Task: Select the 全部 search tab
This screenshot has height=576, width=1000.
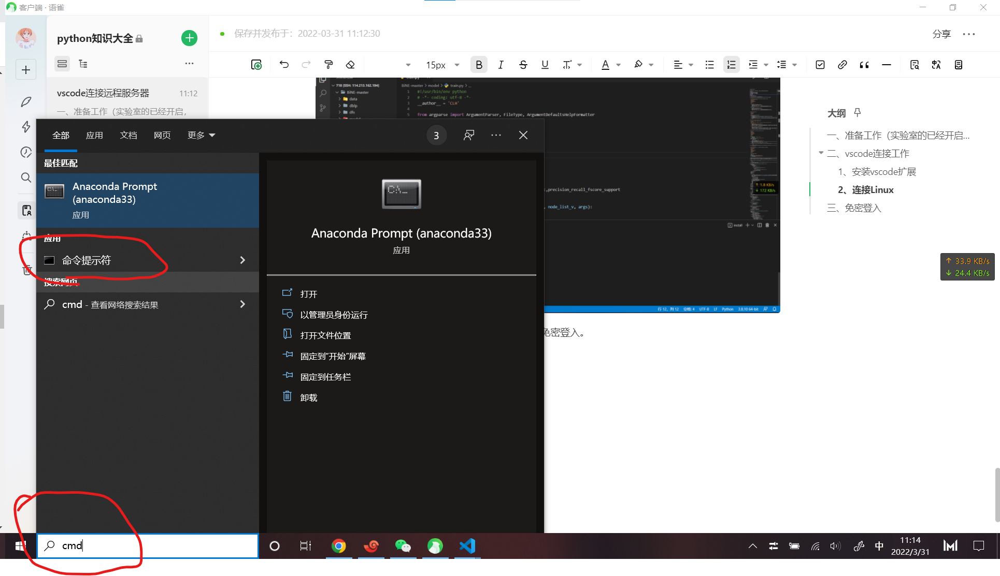Action: pos(61,136)
